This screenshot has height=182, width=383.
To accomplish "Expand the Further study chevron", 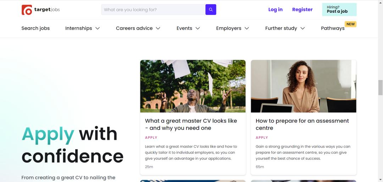I will pos(302,28).
